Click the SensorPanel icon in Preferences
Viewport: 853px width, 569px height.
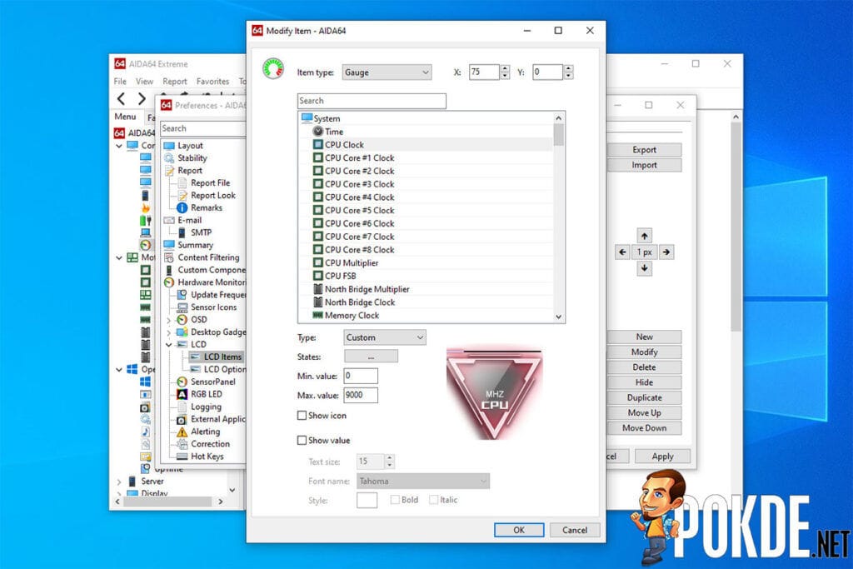(x=182, y=382)
